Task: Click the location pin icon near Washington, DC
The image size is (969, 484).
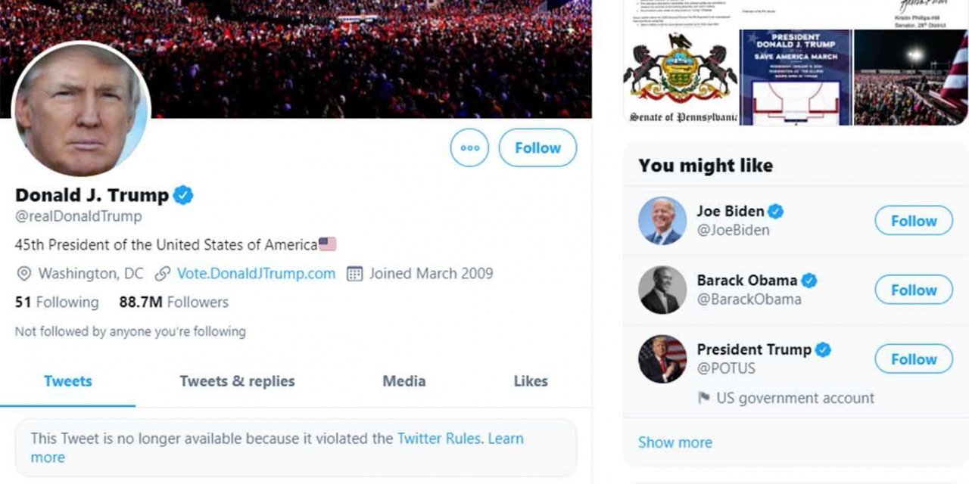Action: 23,273
